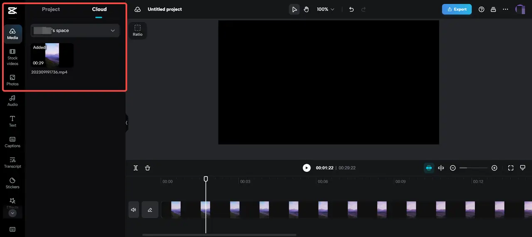Toggle timeline magnetic snapping
Screen dimensions: 532x237
click(429, 168)
